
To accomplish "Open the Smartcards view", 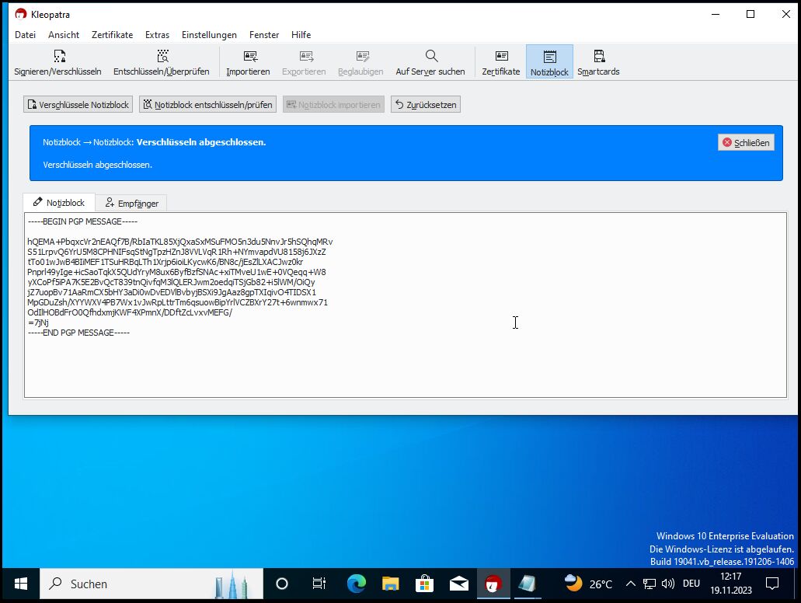I will point(598,57).
